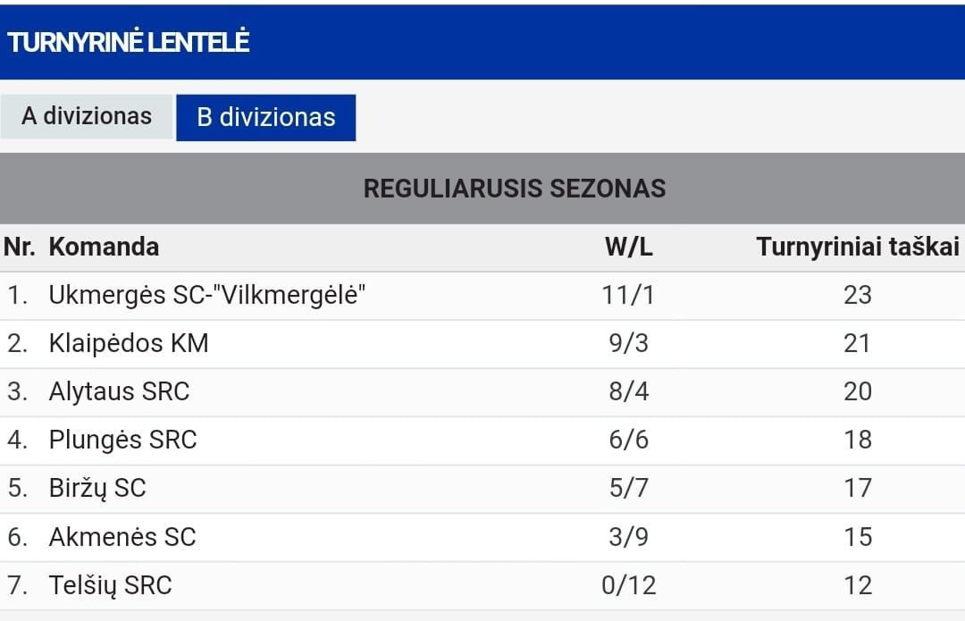The width and height of the screenshot is (965, 621).
Task: Click the Komanda column header
Action: click(104, 247)
